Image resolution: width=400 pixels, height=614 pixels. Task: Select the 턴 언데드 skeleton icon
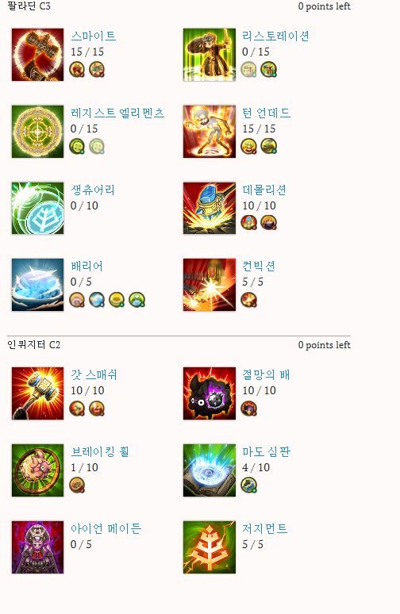pos(210,132)
